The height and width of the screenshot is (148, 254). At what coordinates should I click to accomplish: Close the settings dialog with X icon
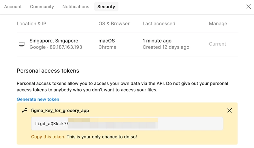(249, 7)
